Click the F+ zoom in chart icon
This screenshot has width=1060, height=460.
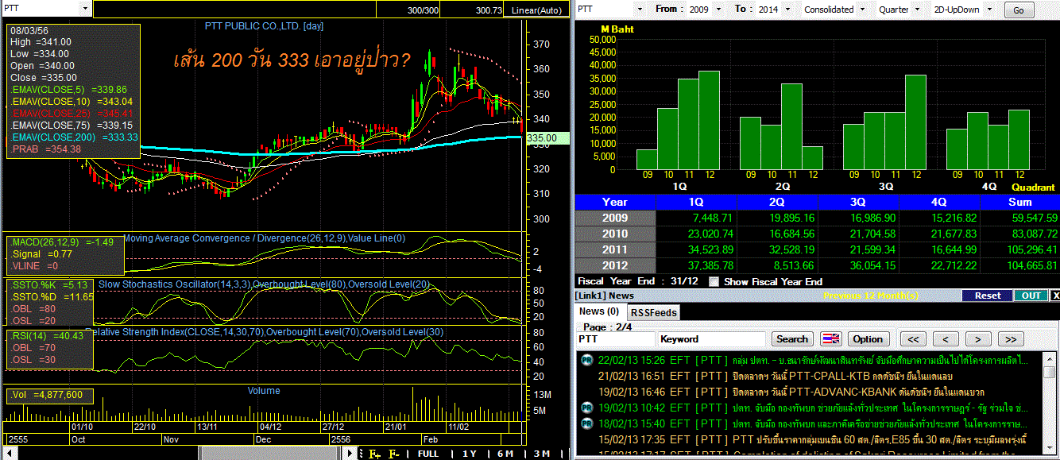click(x=373, y=454)
